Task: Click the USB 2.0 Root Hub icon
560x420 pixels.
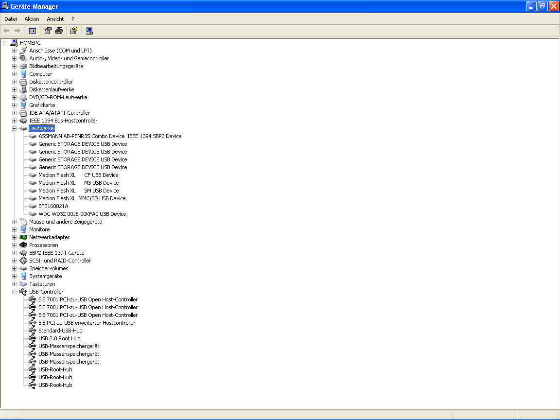Action: 33,338
